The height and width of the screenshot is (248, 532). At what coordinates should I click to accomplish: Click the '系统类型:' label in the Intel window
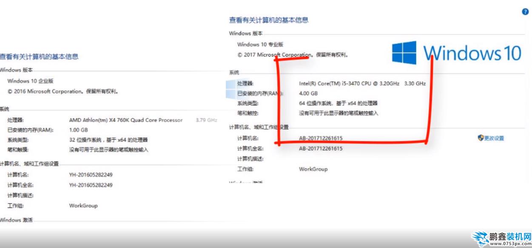(248, 103)
